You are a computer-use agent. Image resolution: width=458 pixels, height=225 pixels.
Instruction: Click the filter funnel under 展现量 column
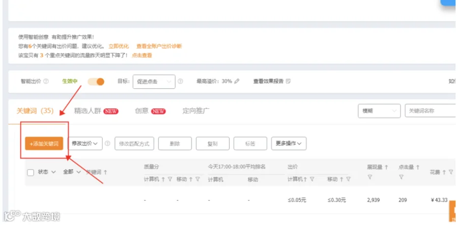point(369,177)
